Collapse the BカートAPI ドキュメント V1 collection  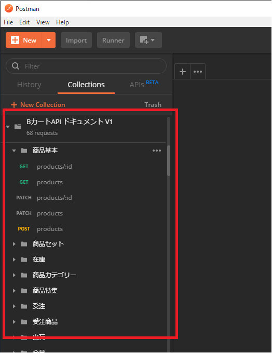point(8,127)
